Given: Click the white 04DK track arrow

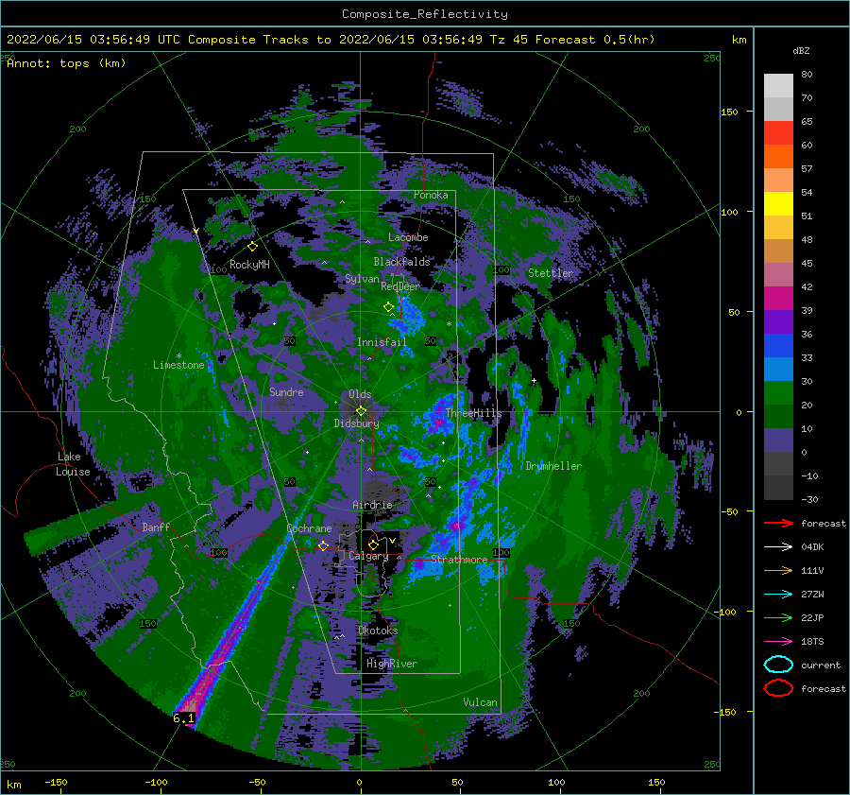Looking at the screenshot, I should click(x=778, y=546).
